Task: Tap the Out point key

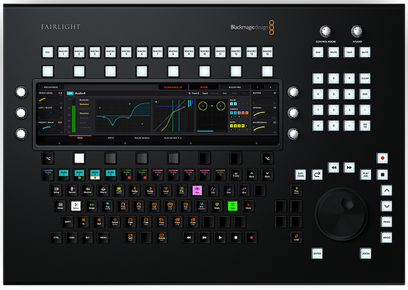Action: click(99, 222)
